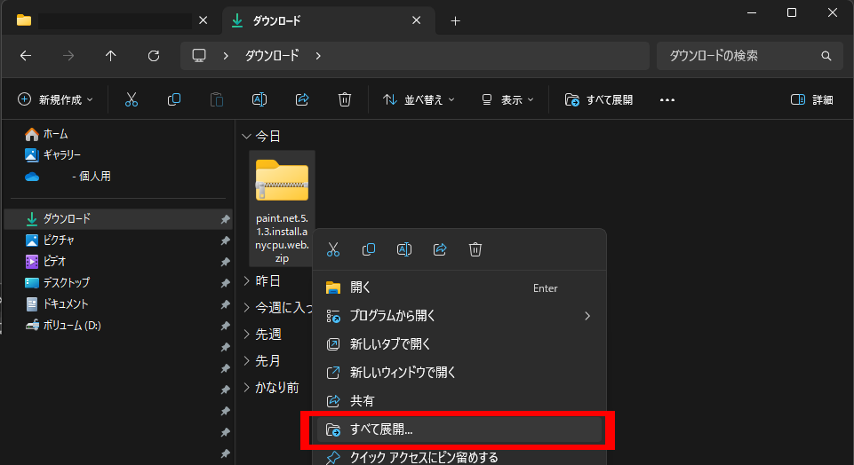The image size is (854, 465).
Task: Open the 並べ替え sort dropdown
Action: tap(419, 100)
